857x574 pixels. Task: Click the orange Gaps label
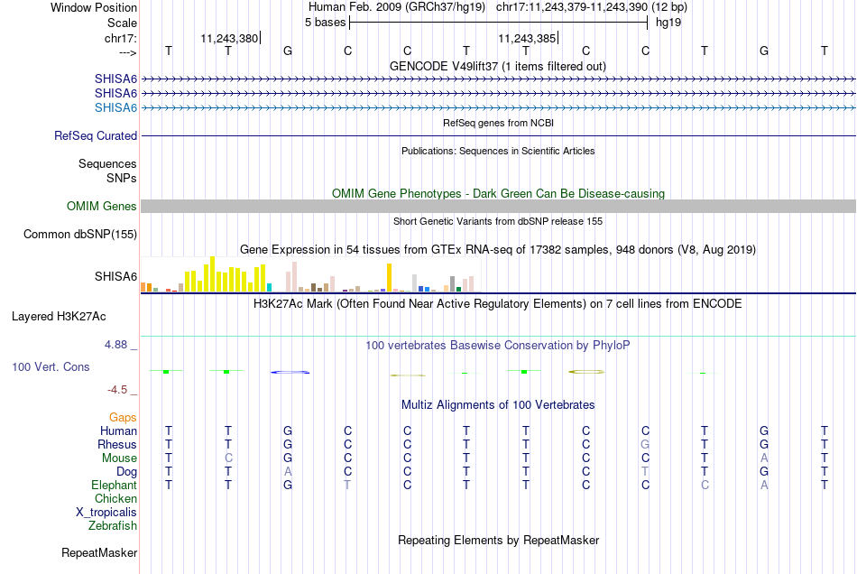point(123,418)
